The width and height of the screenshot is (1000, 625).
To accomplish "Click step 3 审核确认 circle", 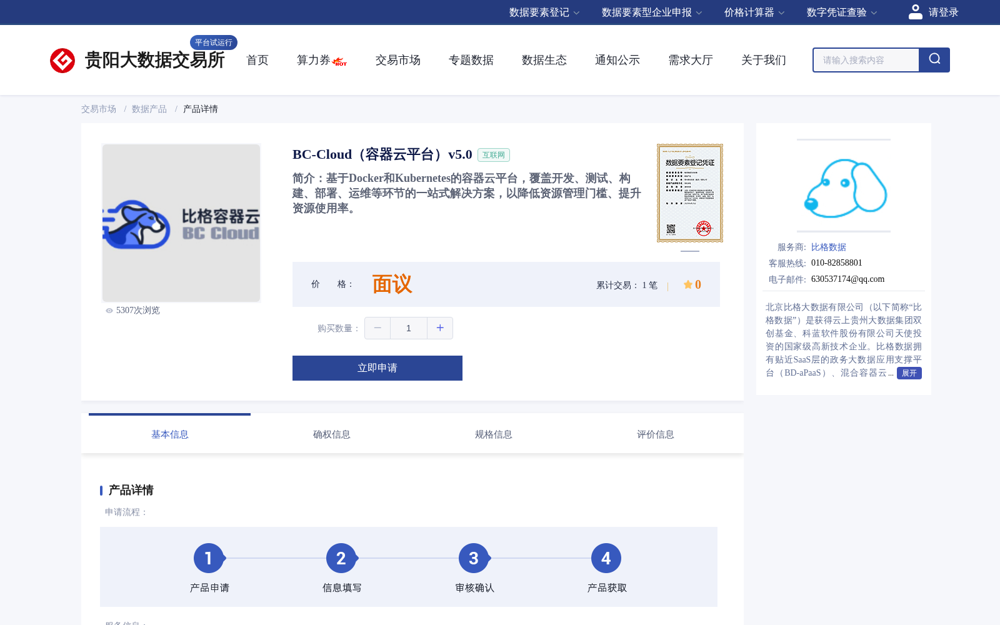I will (x=474, y=558).
